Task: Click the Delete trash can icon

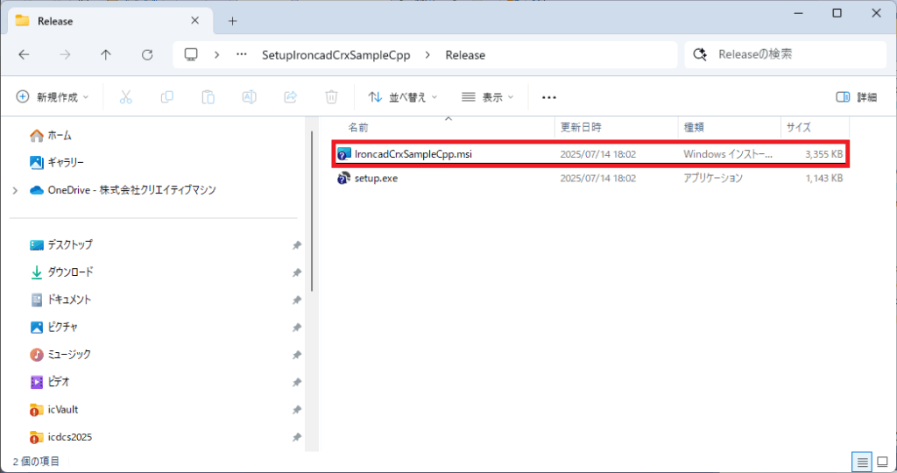Action: pyautogui.click(x=331, y=97)
